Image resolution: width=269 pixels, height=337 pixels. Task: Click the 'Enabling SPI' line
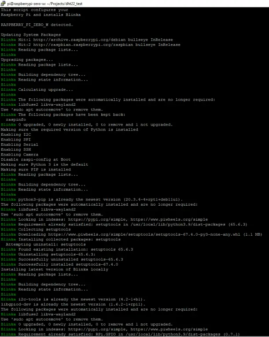click(16, 140)
